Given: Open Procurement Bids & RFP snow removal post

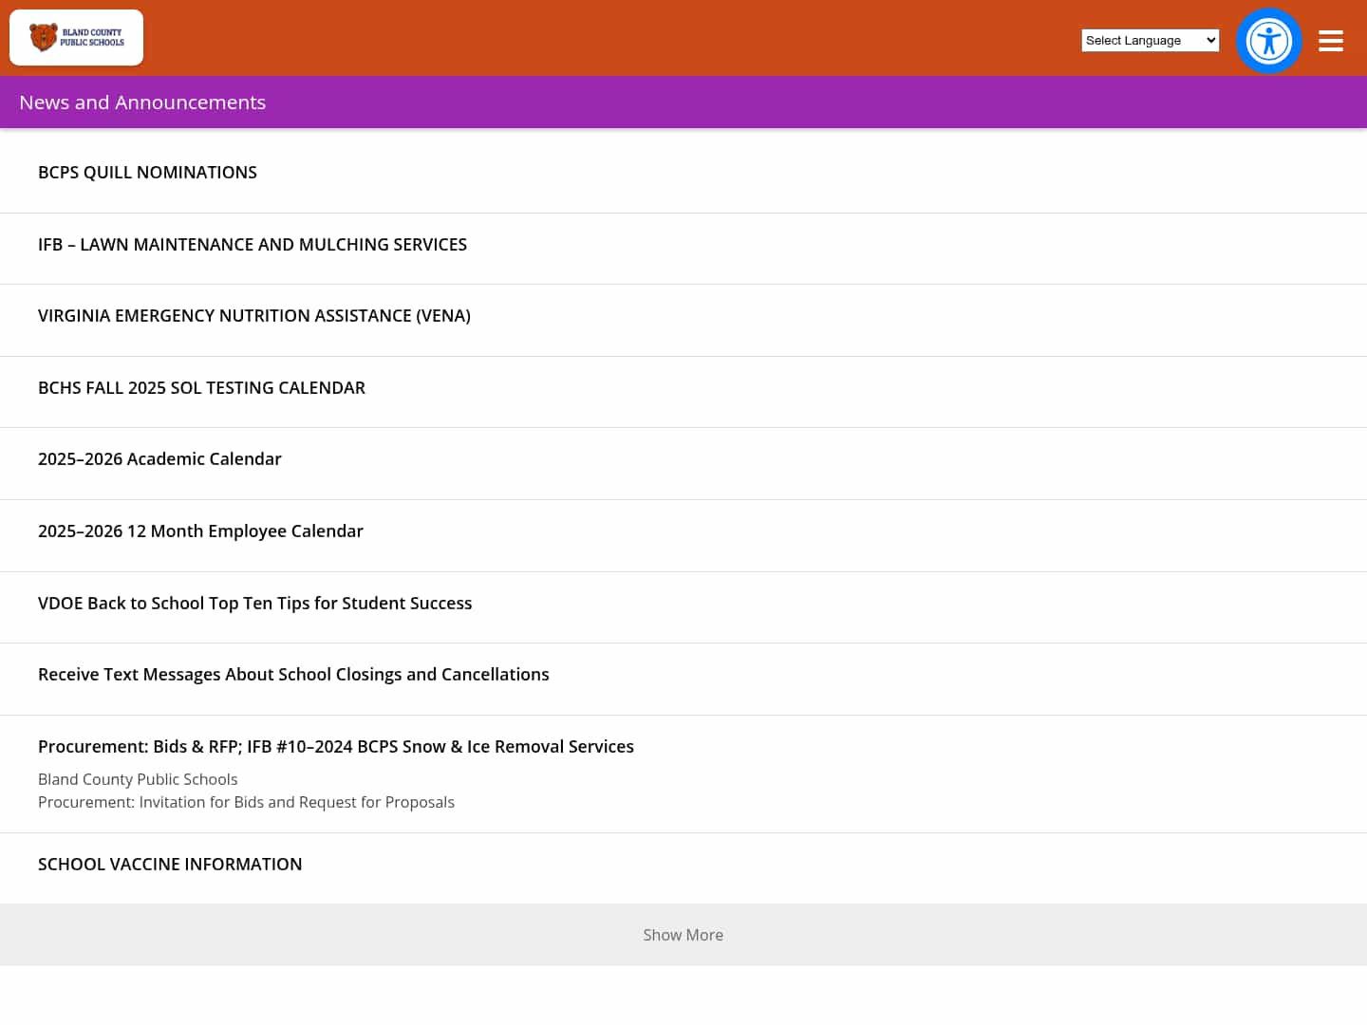Looking at the screenshot, I should (x=336, y=747).
